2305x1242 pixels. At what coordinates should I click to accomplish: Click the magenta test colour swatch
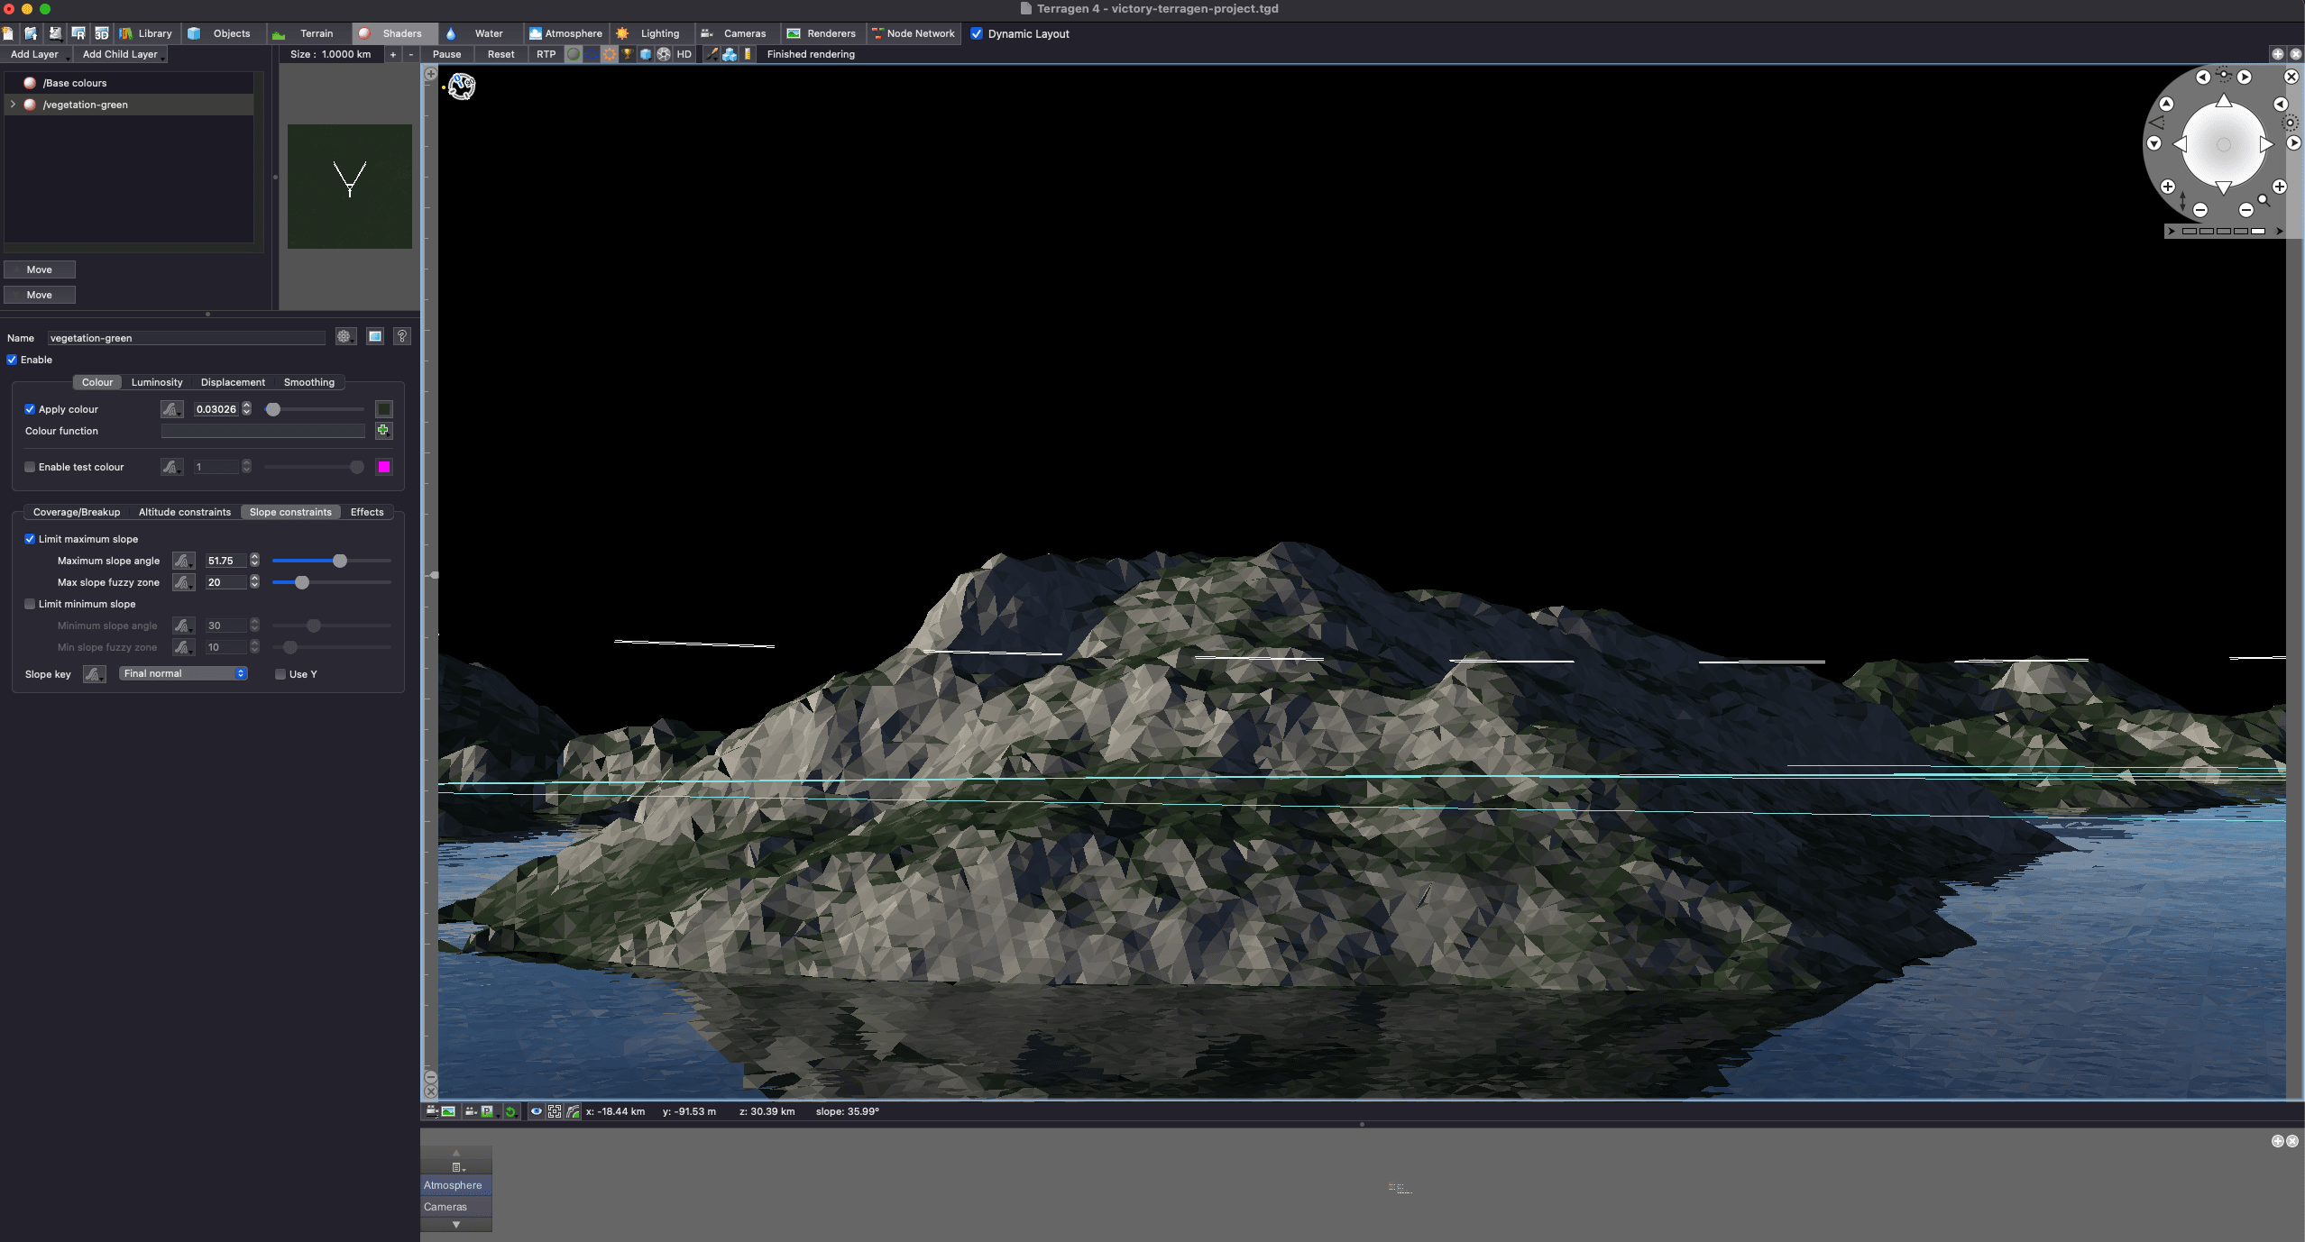(x=384, y=467)
